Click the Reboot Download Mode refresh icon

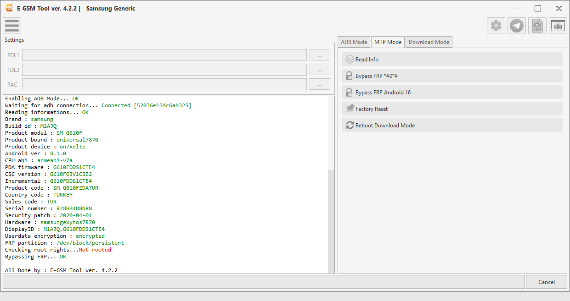pos(350,125)
